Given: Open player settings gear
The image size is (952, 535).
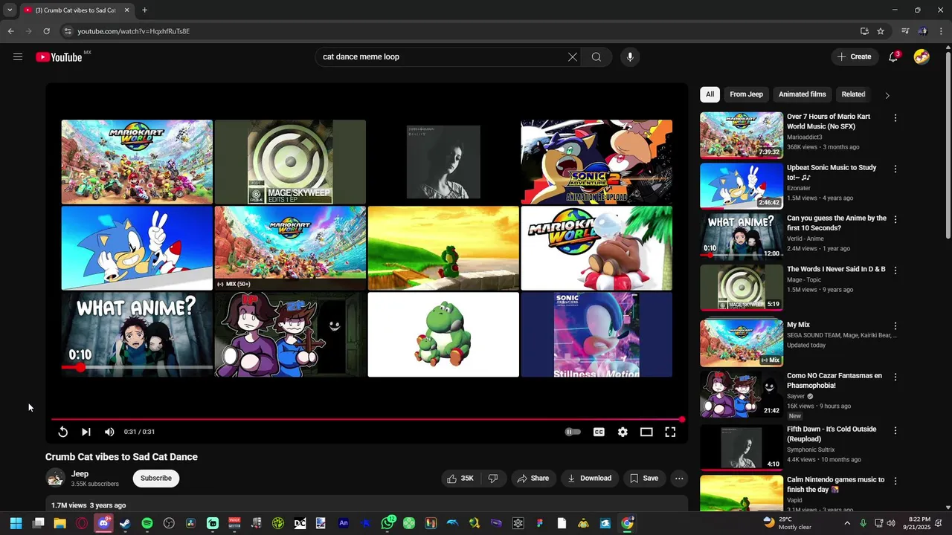Looking at the screenshot, I should click(623, 432).
